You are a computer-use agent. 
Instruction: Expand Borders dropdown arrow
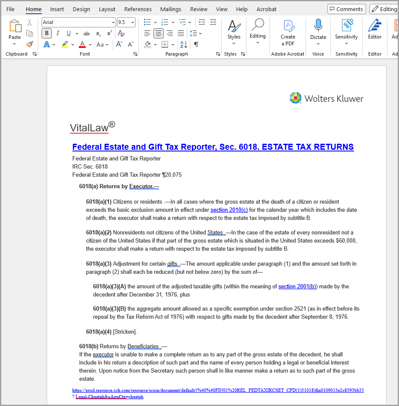(x=173, y=44)
